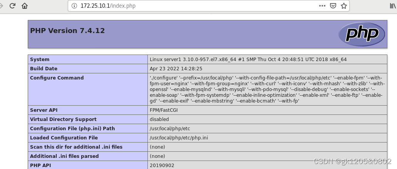Viewport: 397px width, 169px height.
Task: Select the disabled value
Action: pos(159,119)
